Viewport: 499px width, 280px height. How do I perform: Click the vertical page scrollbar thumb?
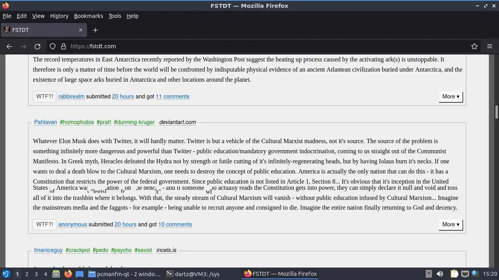pyautogui.click(x=496, y=112)
